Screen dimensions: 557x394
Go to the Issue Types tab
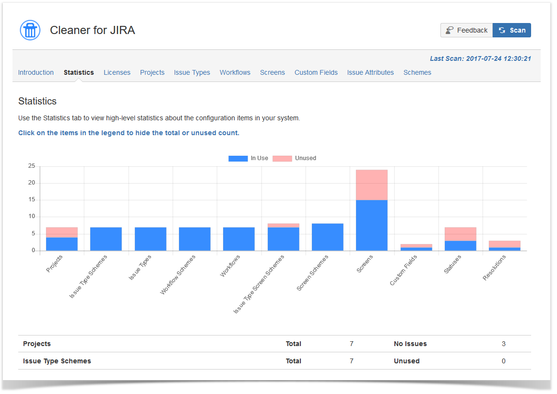[192, 72]
